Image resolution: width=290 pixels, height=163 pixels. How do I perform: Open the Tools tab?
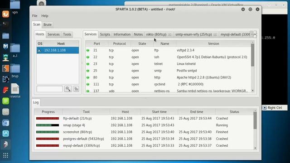(67, 34)
